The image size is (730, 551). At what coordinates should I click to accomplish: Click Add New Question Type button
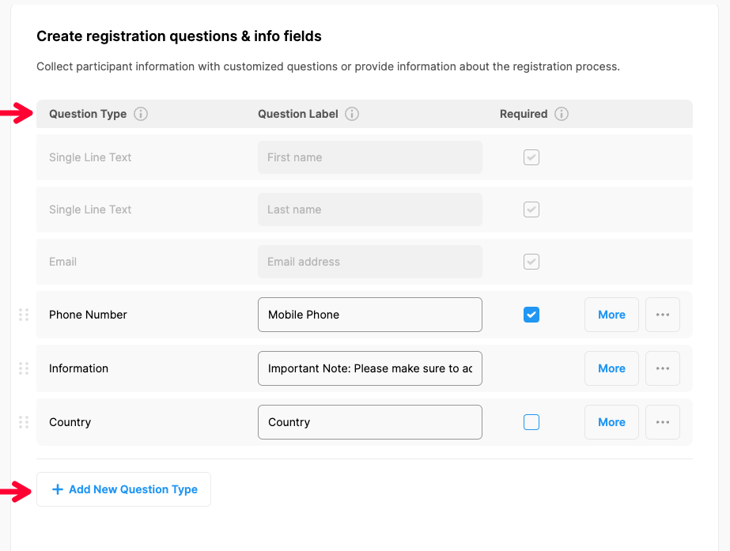tap(124, 489)
